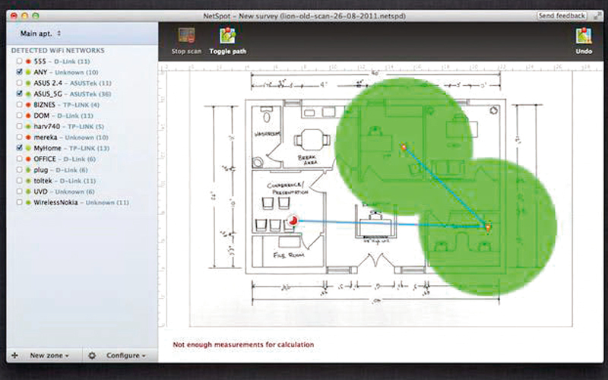Click the lower-right measurement point marker
Screen dimensions: 608x380
click(487, 226)
